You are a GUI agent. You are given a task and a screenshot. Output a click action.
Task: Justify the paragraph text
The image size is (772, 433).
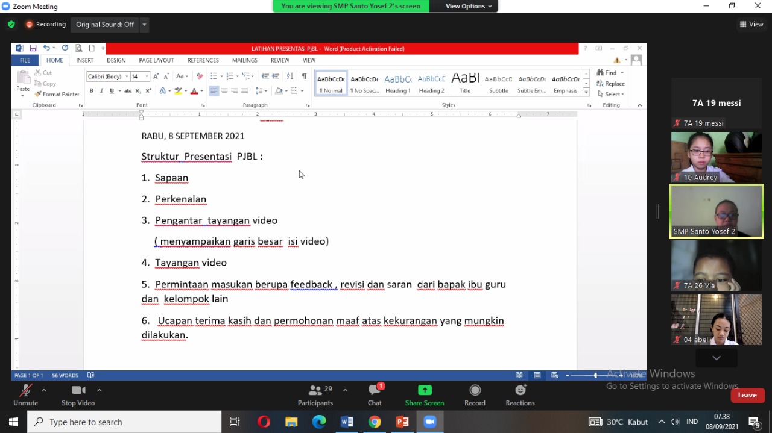[x=244, y=91]
